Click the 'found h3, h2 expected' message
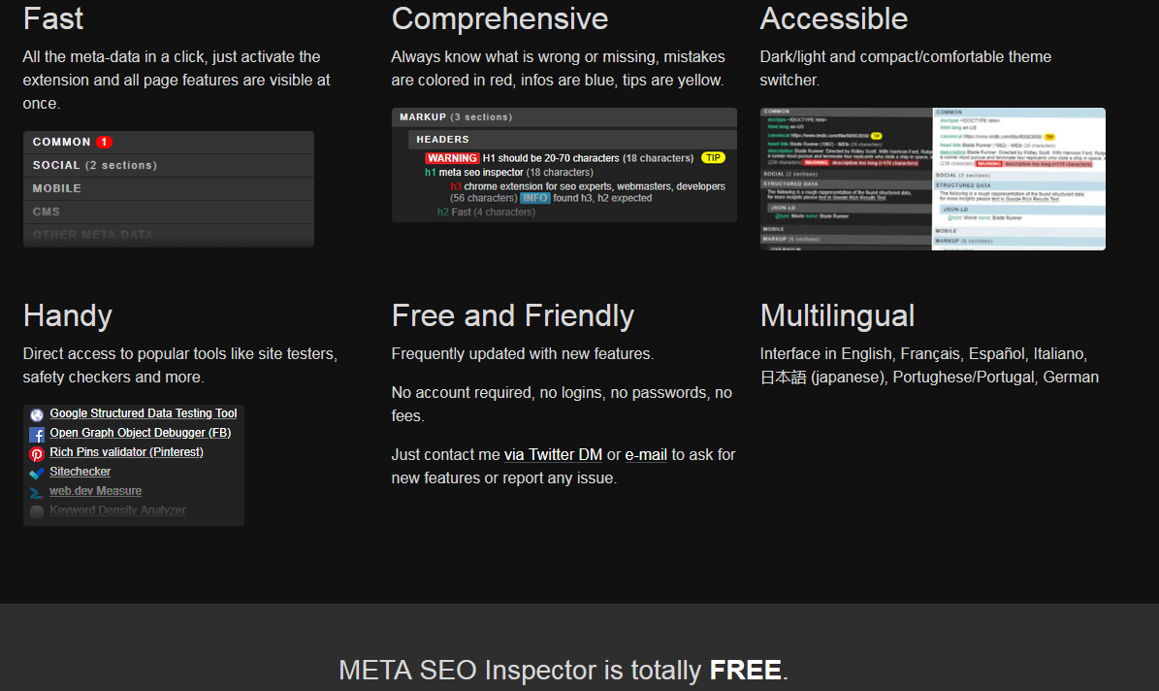Image resolution: width=1159 pixels, height=691 pixels. (602, 198)
